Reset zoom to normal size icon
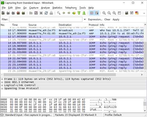 (x=114, y=13)
